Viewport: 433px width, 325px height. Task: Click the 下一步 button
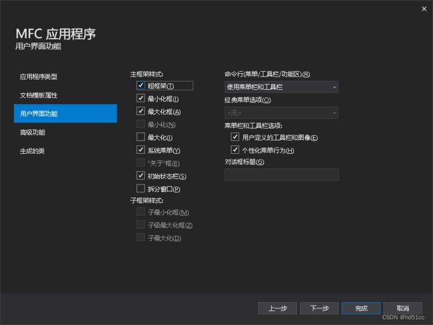coord(319,308)
